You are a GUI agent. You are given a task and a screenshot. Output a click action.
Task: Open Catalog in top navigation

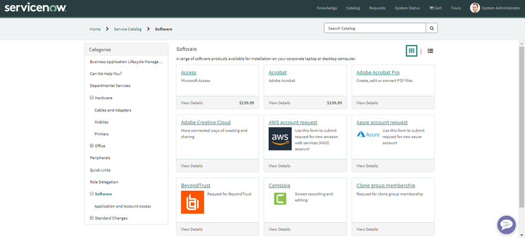click(x=353, y=8)
